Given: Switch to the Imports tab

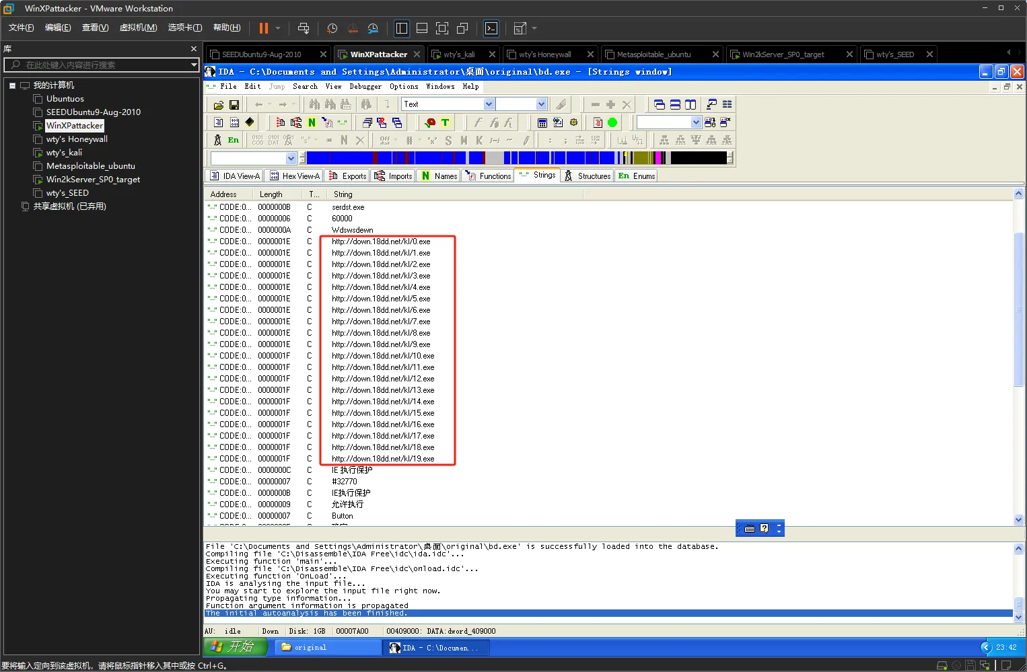Looking at the screenshot, I should pos(394,176).
